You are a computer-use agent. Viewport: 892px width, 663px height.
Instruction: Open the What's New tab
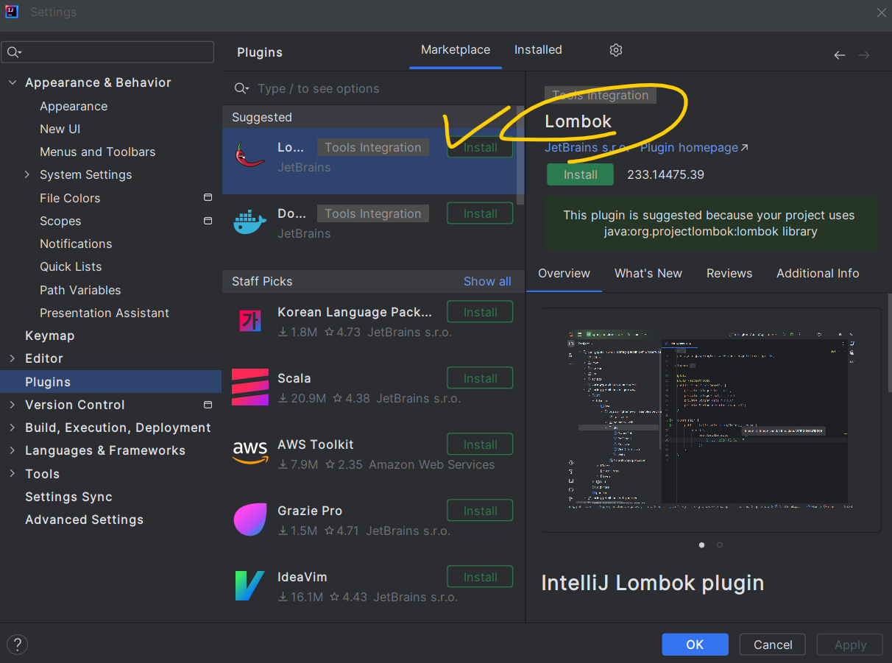pyautogui.click(x=648, y=273)
